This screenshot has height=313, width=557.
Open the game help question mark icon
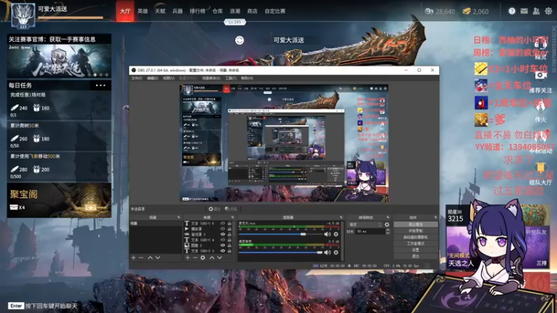pyautogui.click(x=512, y=11)
